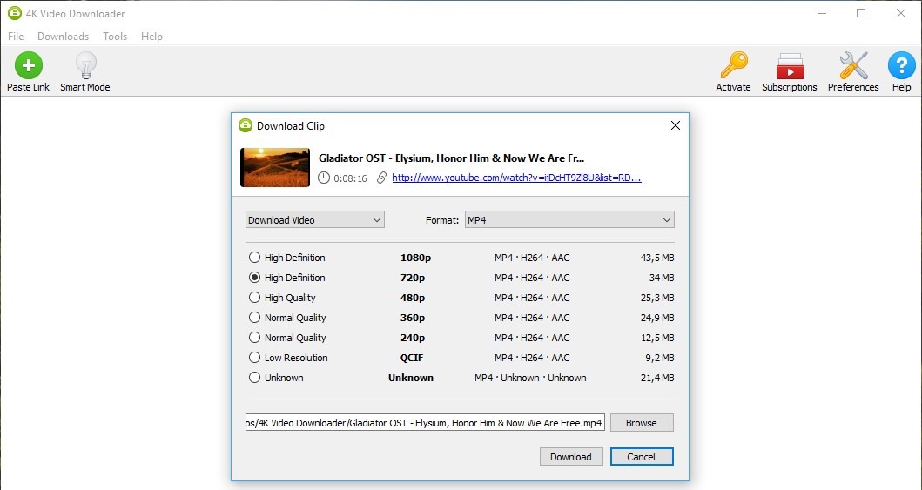Image resolution: width=922 pixels, height=490 pixels.
Task: Click the Cancel button
Action: point(642,457)
